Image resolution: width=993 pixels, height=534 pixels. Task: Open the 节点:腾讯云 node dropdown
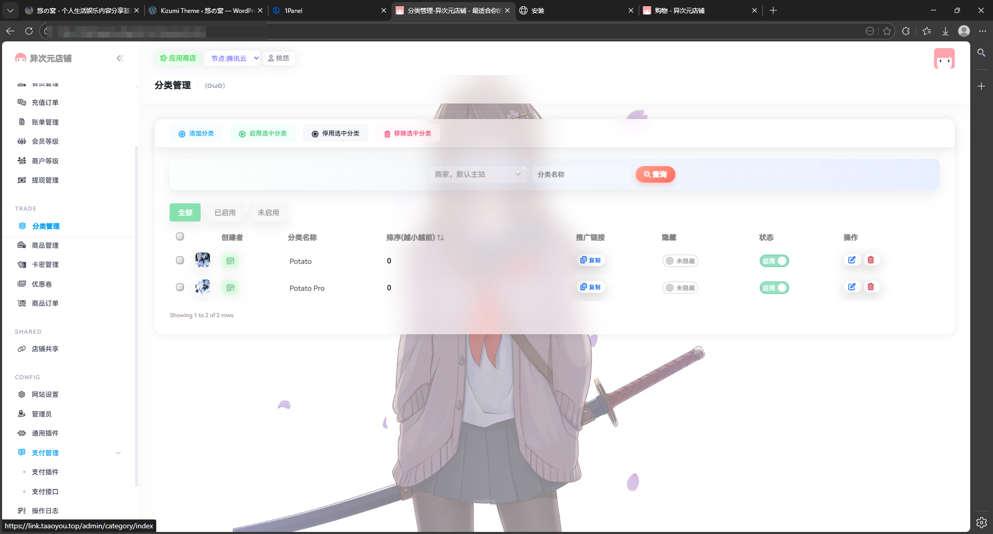click(232, 58)
